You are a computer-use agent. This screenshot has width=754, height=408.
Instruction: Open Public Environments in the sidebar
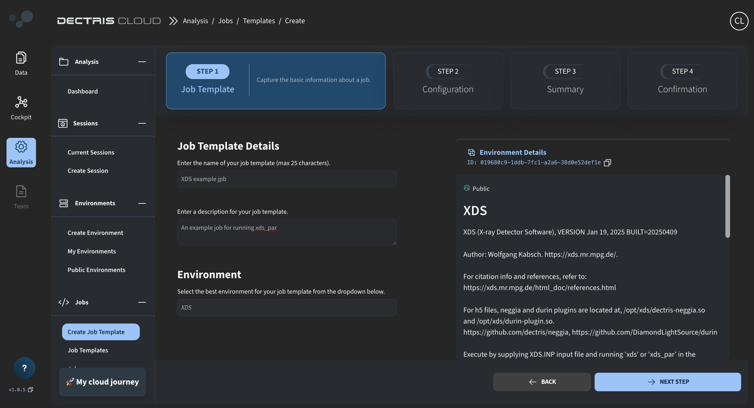[x=96, y=270]
